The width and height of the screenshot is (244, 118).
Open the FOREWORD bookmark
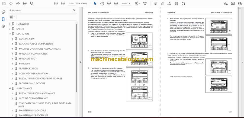point(23,24)
